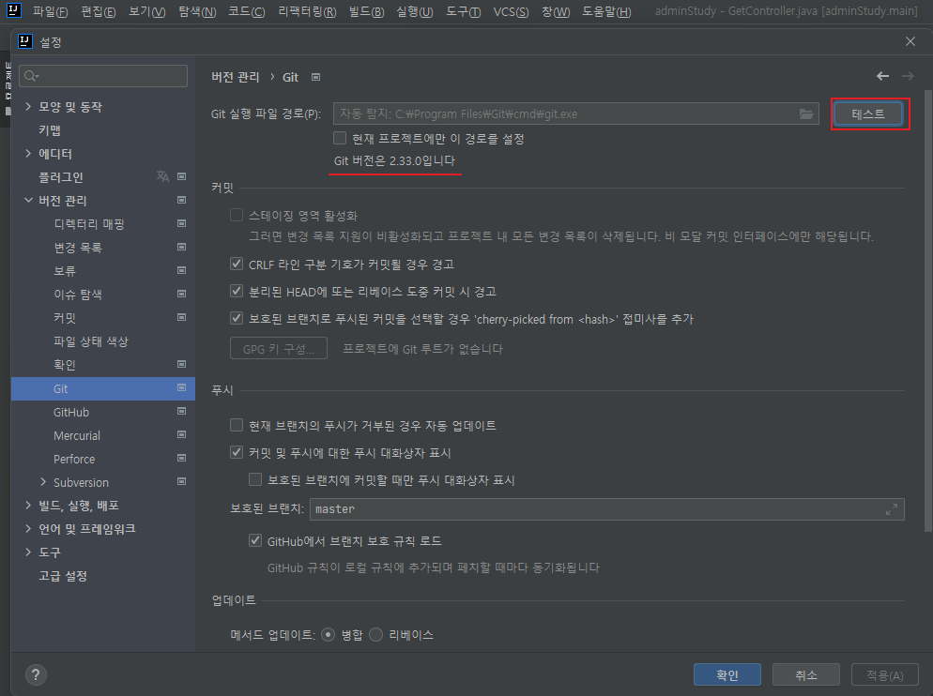Click the project-level icon next to Git breadcrumb
The image size is (933, 696).
coord(316,77)
